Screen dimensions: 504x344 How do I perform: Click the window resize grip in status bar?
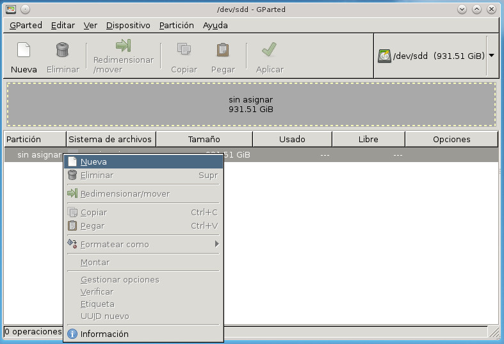(494, 332)
